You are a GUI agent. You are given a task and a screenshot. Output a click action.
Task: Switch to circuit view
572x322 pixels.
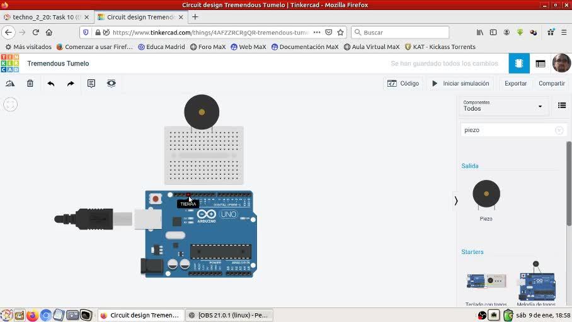pyautogui.click(x=519, y=64)
